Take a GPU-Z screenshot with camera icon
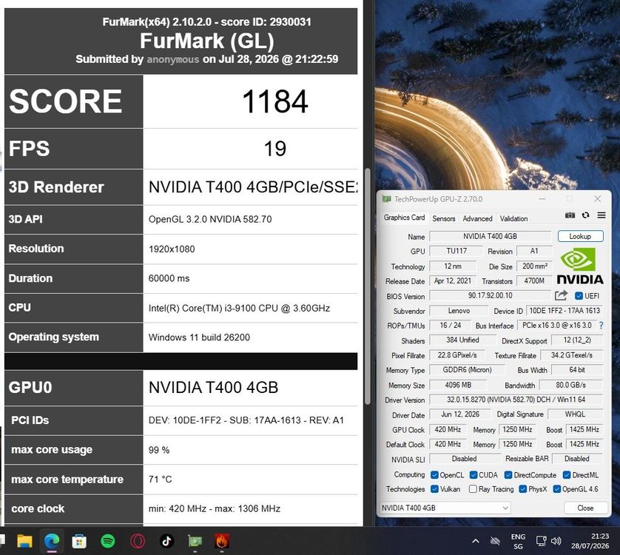Viewport: 620px width, 555px height. coord(570,215)
